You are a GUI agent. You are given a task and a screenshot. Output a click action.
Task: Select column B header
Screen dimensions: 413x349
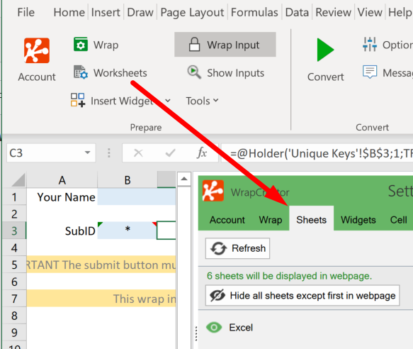(128, 180)
